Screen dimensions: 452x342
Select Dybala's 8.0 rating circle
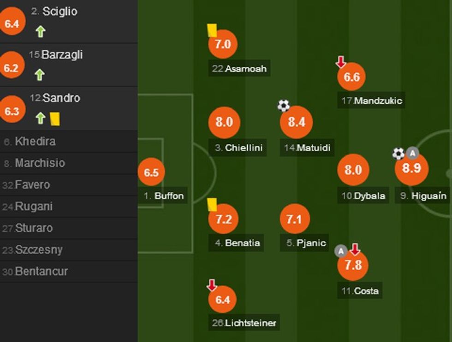click(354, 170)
